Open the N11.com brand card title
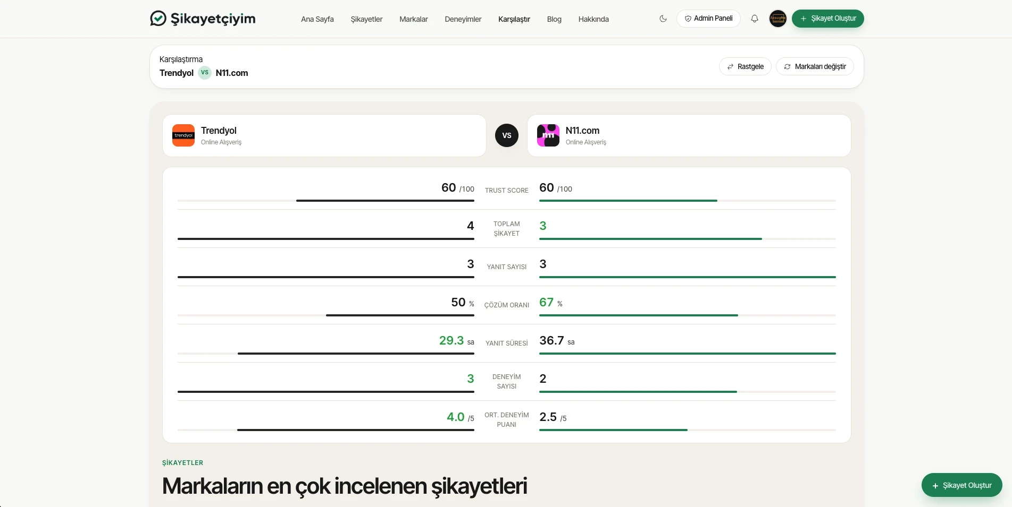 coord(582,131)
